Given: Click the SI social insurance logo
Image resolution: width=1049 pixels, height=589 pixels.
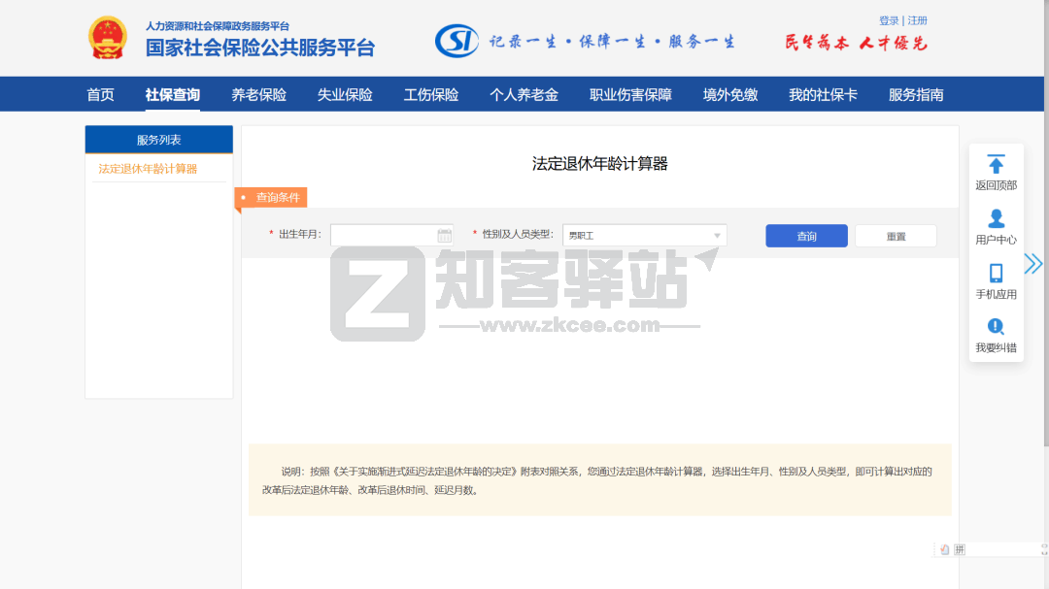Looking at the screenshot, I should [457, 41].
